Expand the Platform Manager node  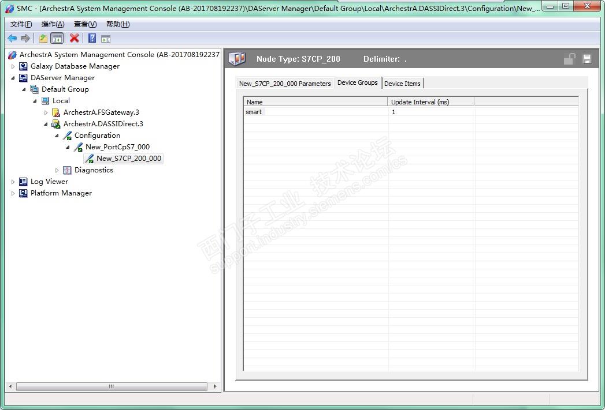point(13,193)
